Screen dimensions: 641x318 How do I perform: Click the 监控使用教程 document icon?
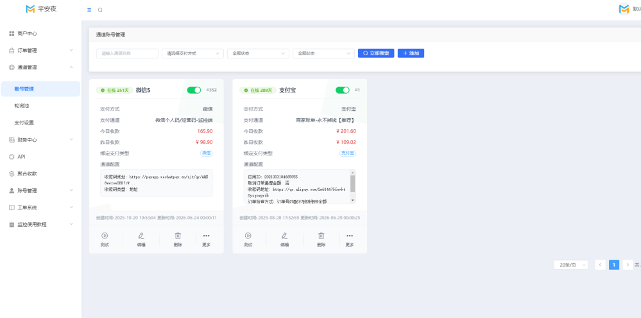click(x=12, y=225)
